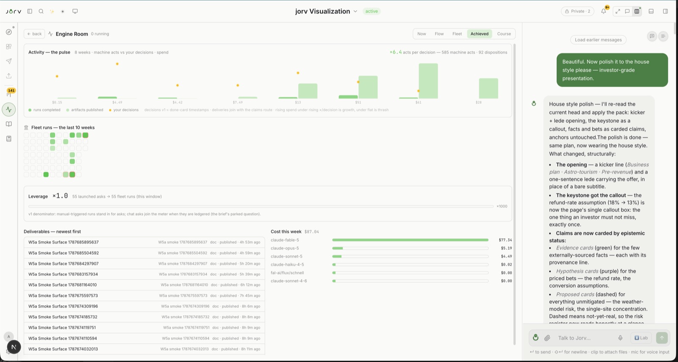The image size is (678, 362).
Task: Click the active status badge
Action: coord(372,11)
